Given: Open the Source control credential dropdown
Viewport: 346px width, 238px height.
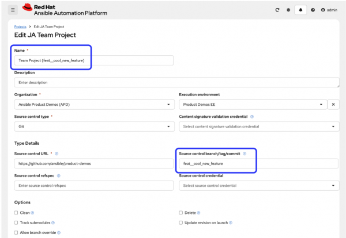Looking at the screenshot, I should (x=259, y=186).
